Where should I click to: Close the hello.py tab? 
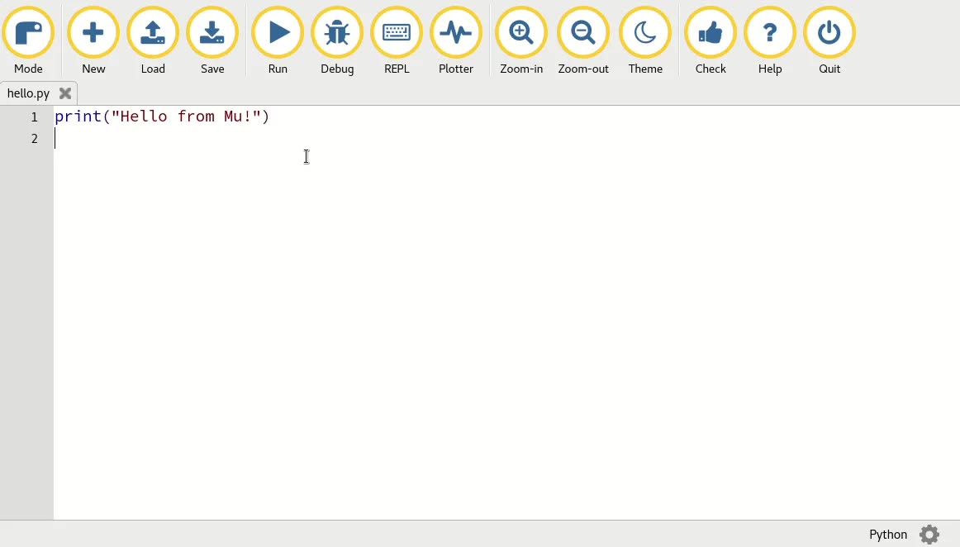(x=65, y=93)
